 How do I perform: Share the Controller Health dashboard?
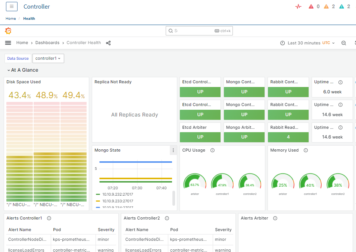pos(108,43)
